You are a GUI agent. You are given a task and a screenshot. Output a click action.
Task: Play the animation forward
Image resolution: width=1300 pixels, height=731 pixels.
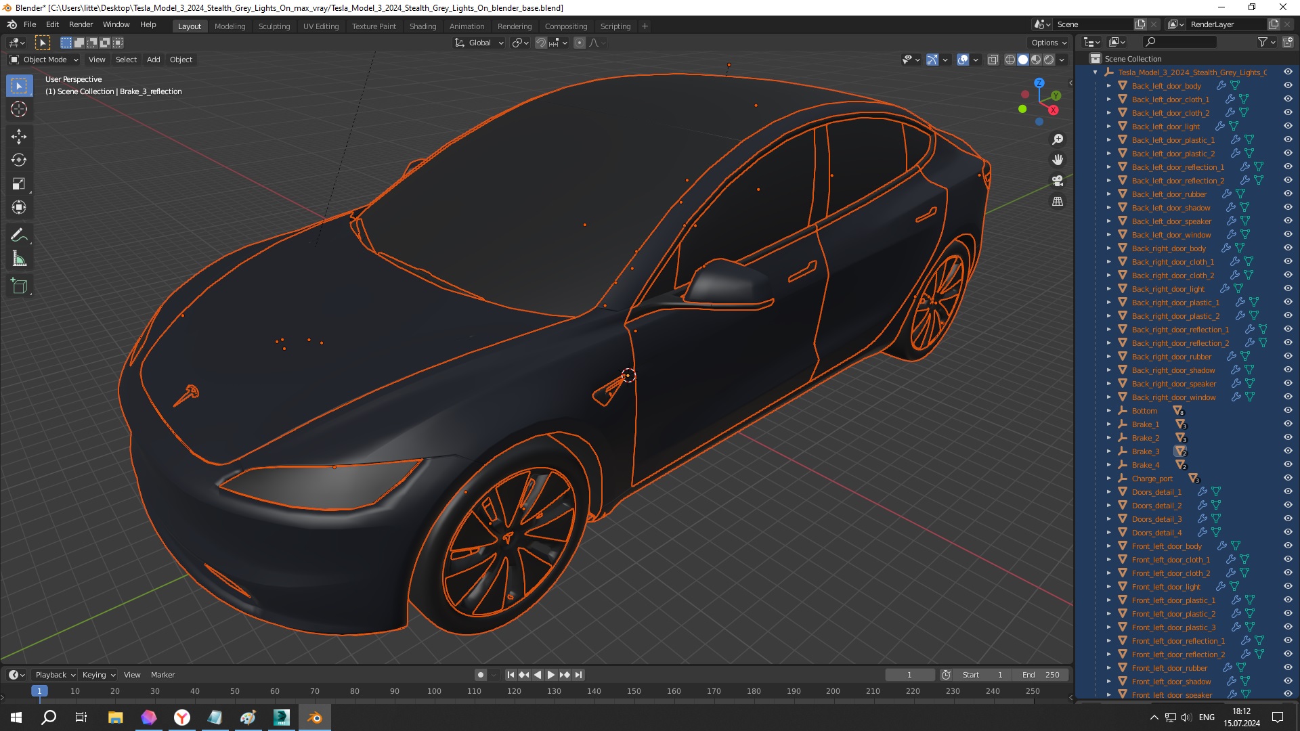coord(551,675)
